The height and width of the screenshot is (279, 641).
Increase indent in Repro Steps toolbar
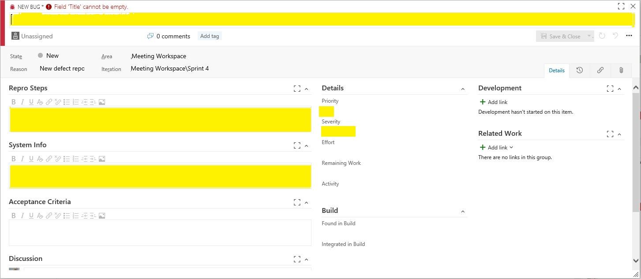pyautogui.click(x=93, y=102)
